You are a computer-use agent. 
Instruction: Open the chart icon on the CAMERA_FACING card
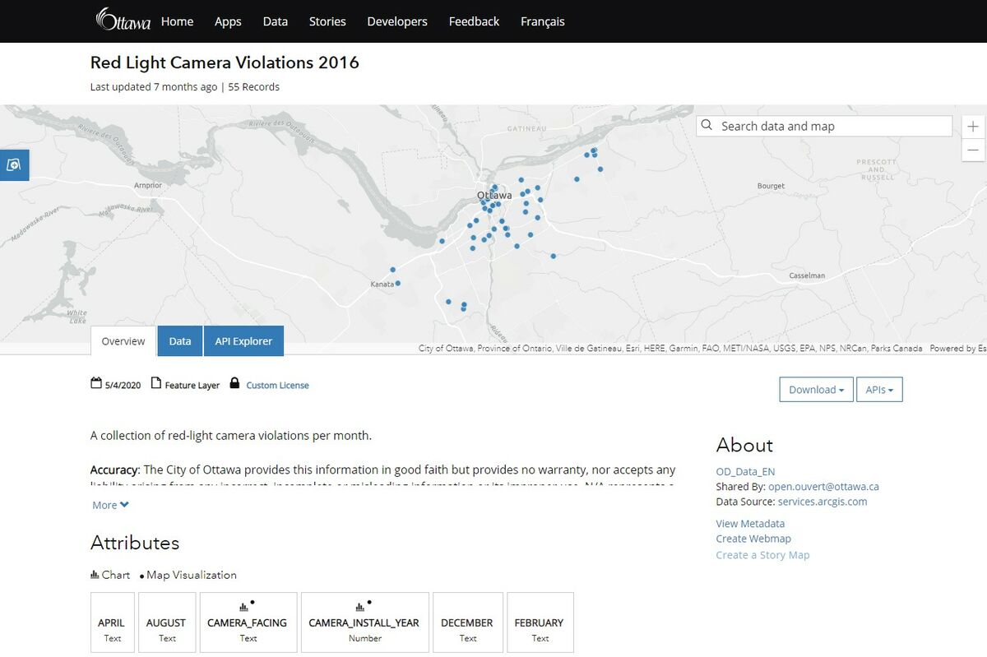point(244,607)
